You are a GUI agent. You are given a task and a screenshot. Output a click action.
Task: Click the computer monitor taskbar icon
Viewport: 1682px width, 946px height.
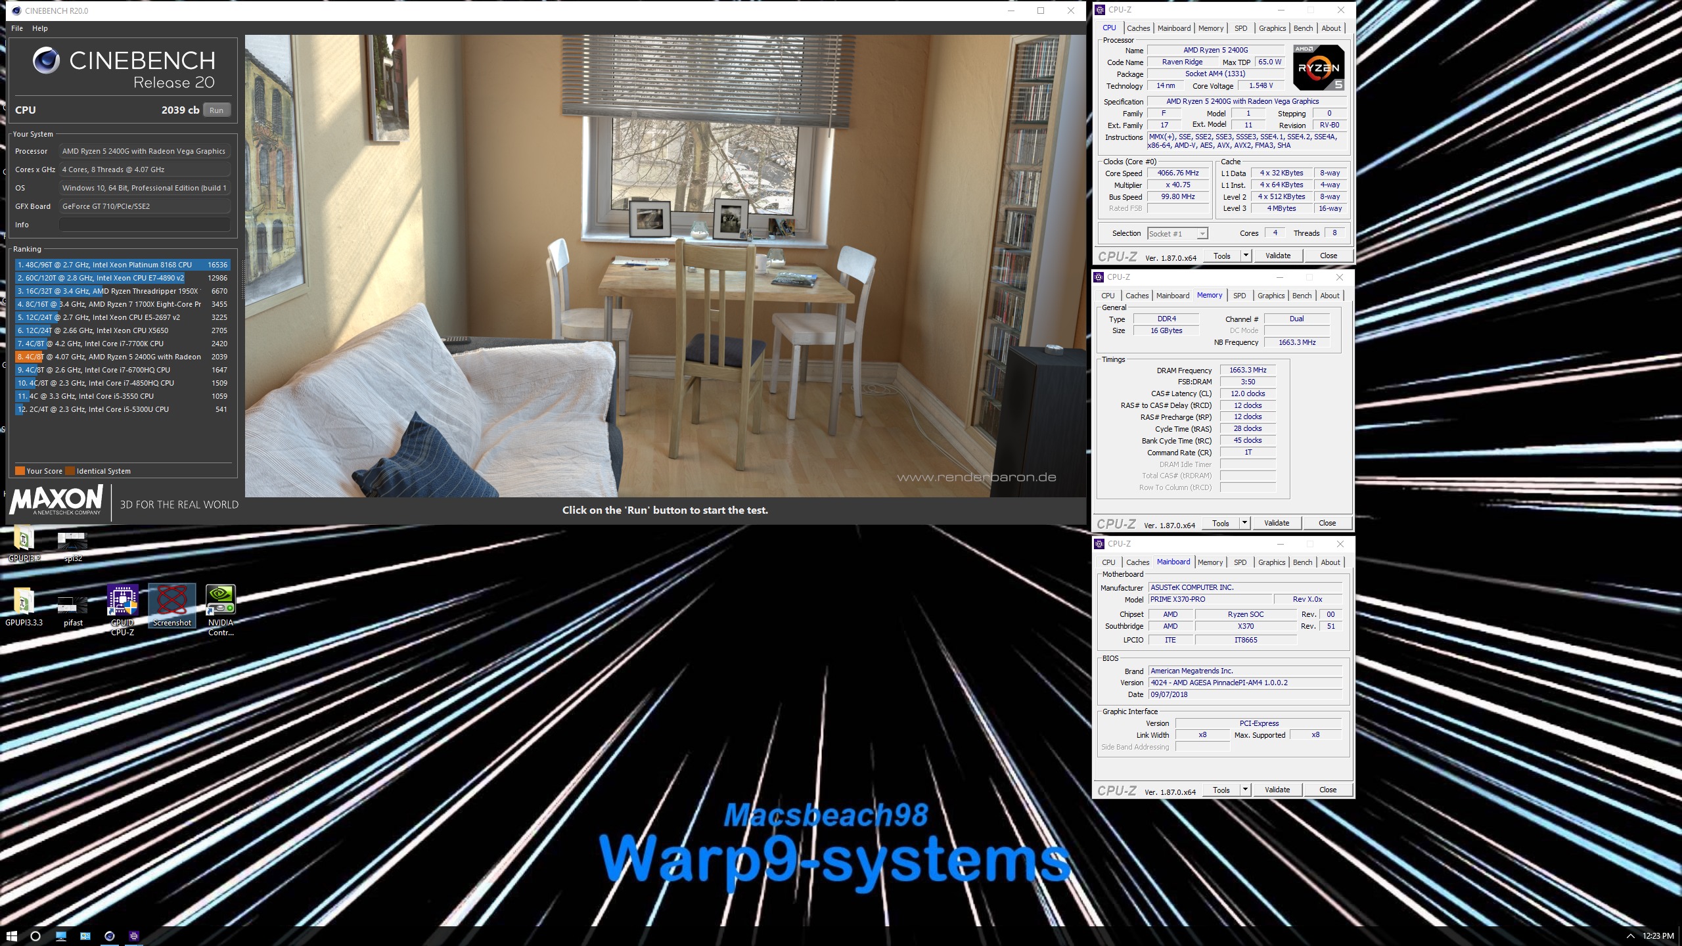coord(60,935)
